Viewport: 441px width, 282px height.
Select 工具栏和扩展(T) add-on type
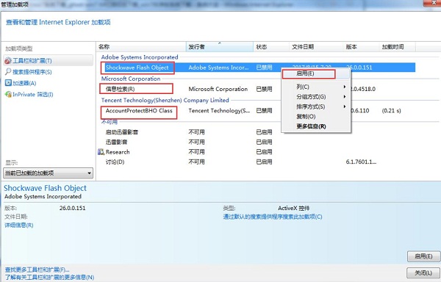[x=48, y=60]
